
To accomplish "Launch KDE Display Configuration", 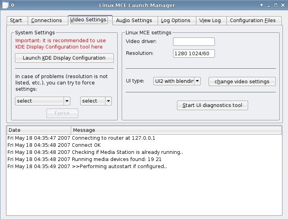I will point(64,58).
